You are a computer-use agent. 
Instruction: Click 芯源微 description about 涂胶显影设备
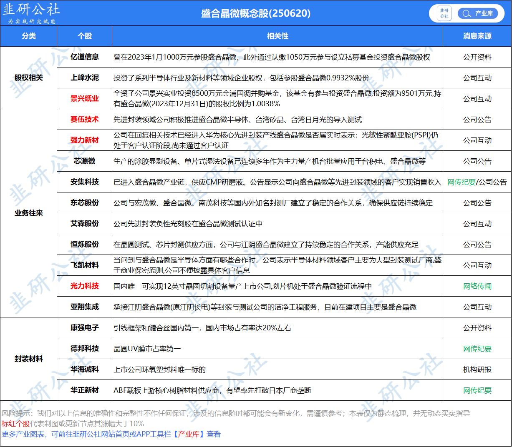tap(270, 161)
